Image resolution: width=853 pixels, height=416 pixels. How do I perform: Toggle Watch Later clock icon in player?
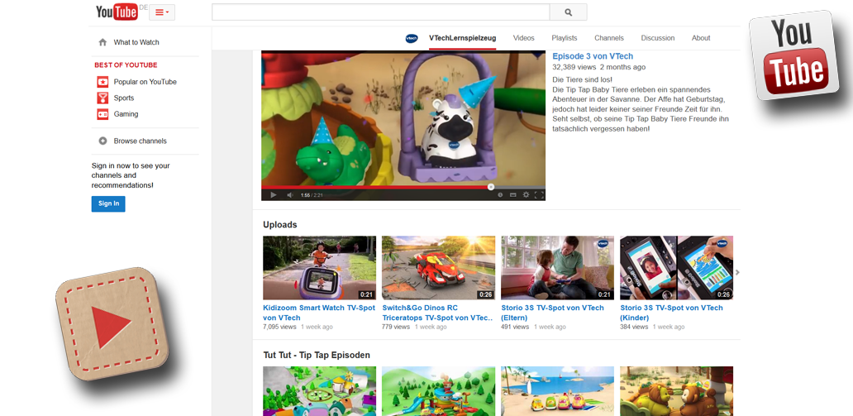pyautogui.click(x=500, y=195)
